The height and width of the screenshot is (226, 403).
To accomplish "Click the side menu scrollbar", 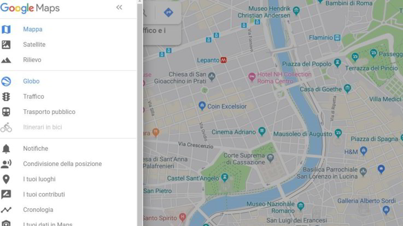I will (140, 113).
